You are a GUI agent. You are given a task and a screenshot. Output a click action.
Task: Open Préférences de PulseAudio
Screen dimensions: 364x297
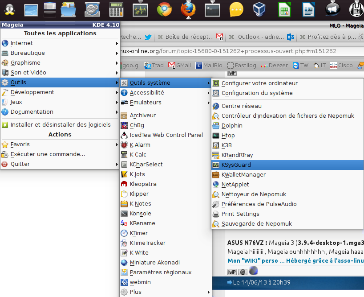pos(287,204)
